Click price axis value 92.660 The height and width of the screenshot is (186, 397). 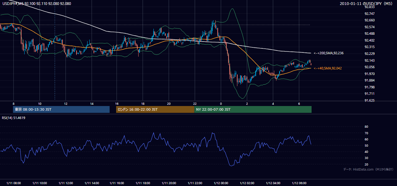369,20
